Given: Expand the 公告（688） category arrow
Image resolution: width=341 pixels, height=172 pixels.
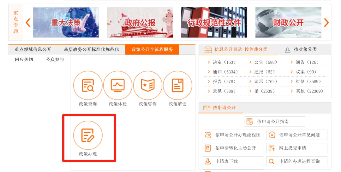Looking at the screenshot, I should coord(250,62).
